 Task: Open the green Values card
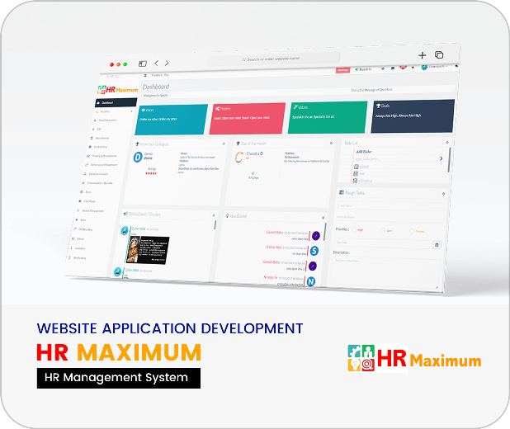(x=328, y=117)
